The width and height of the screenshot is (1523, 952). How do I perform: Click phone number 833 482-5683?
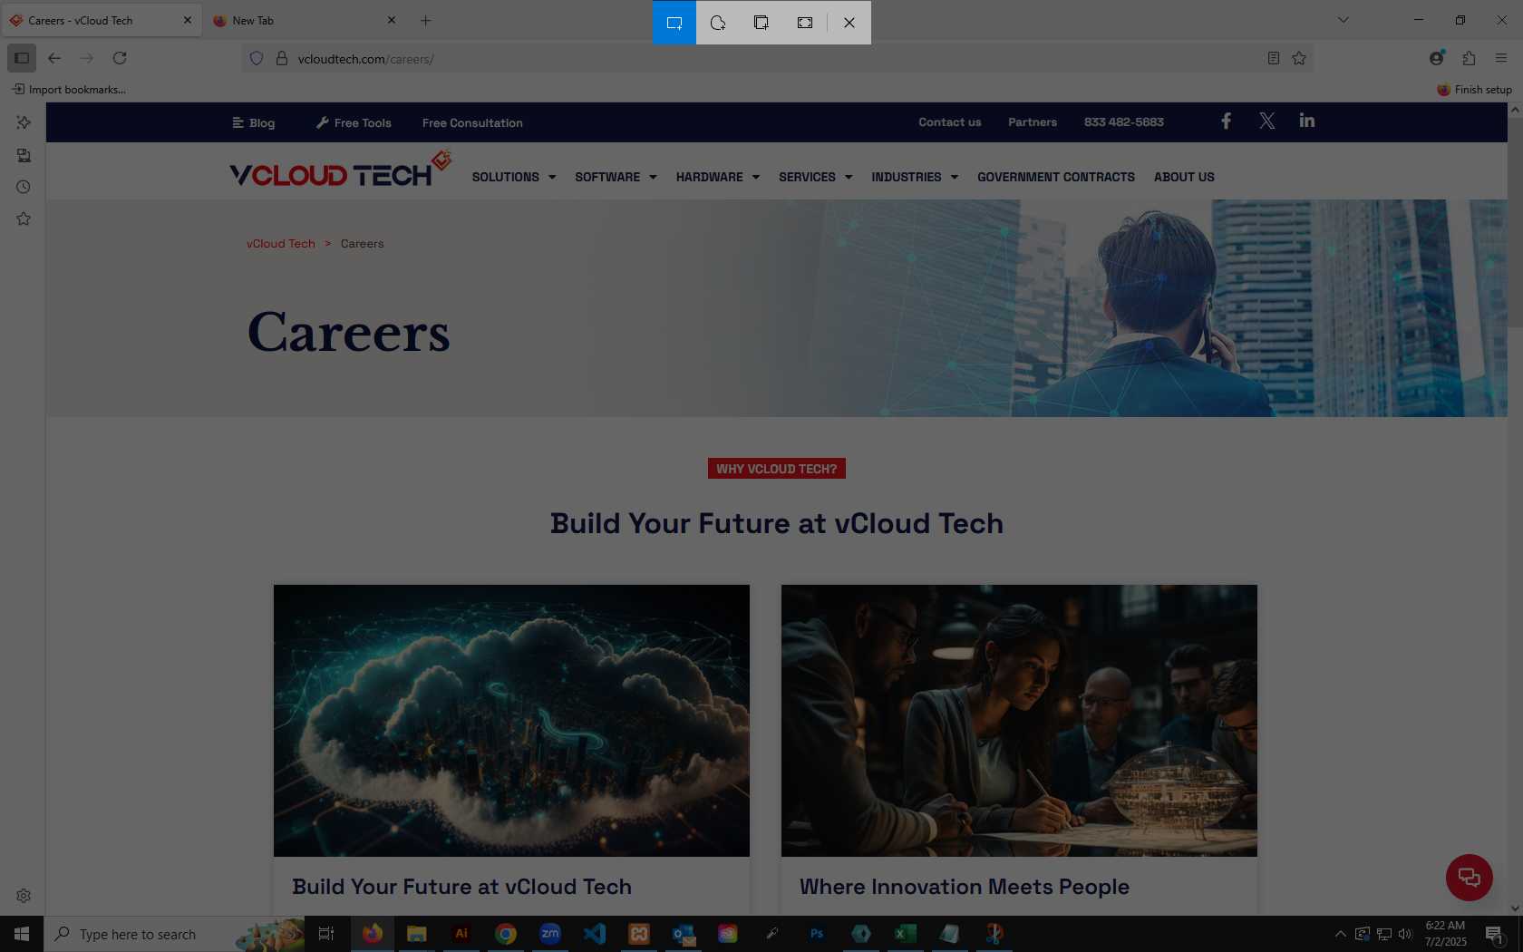(x=1123, y=121)
